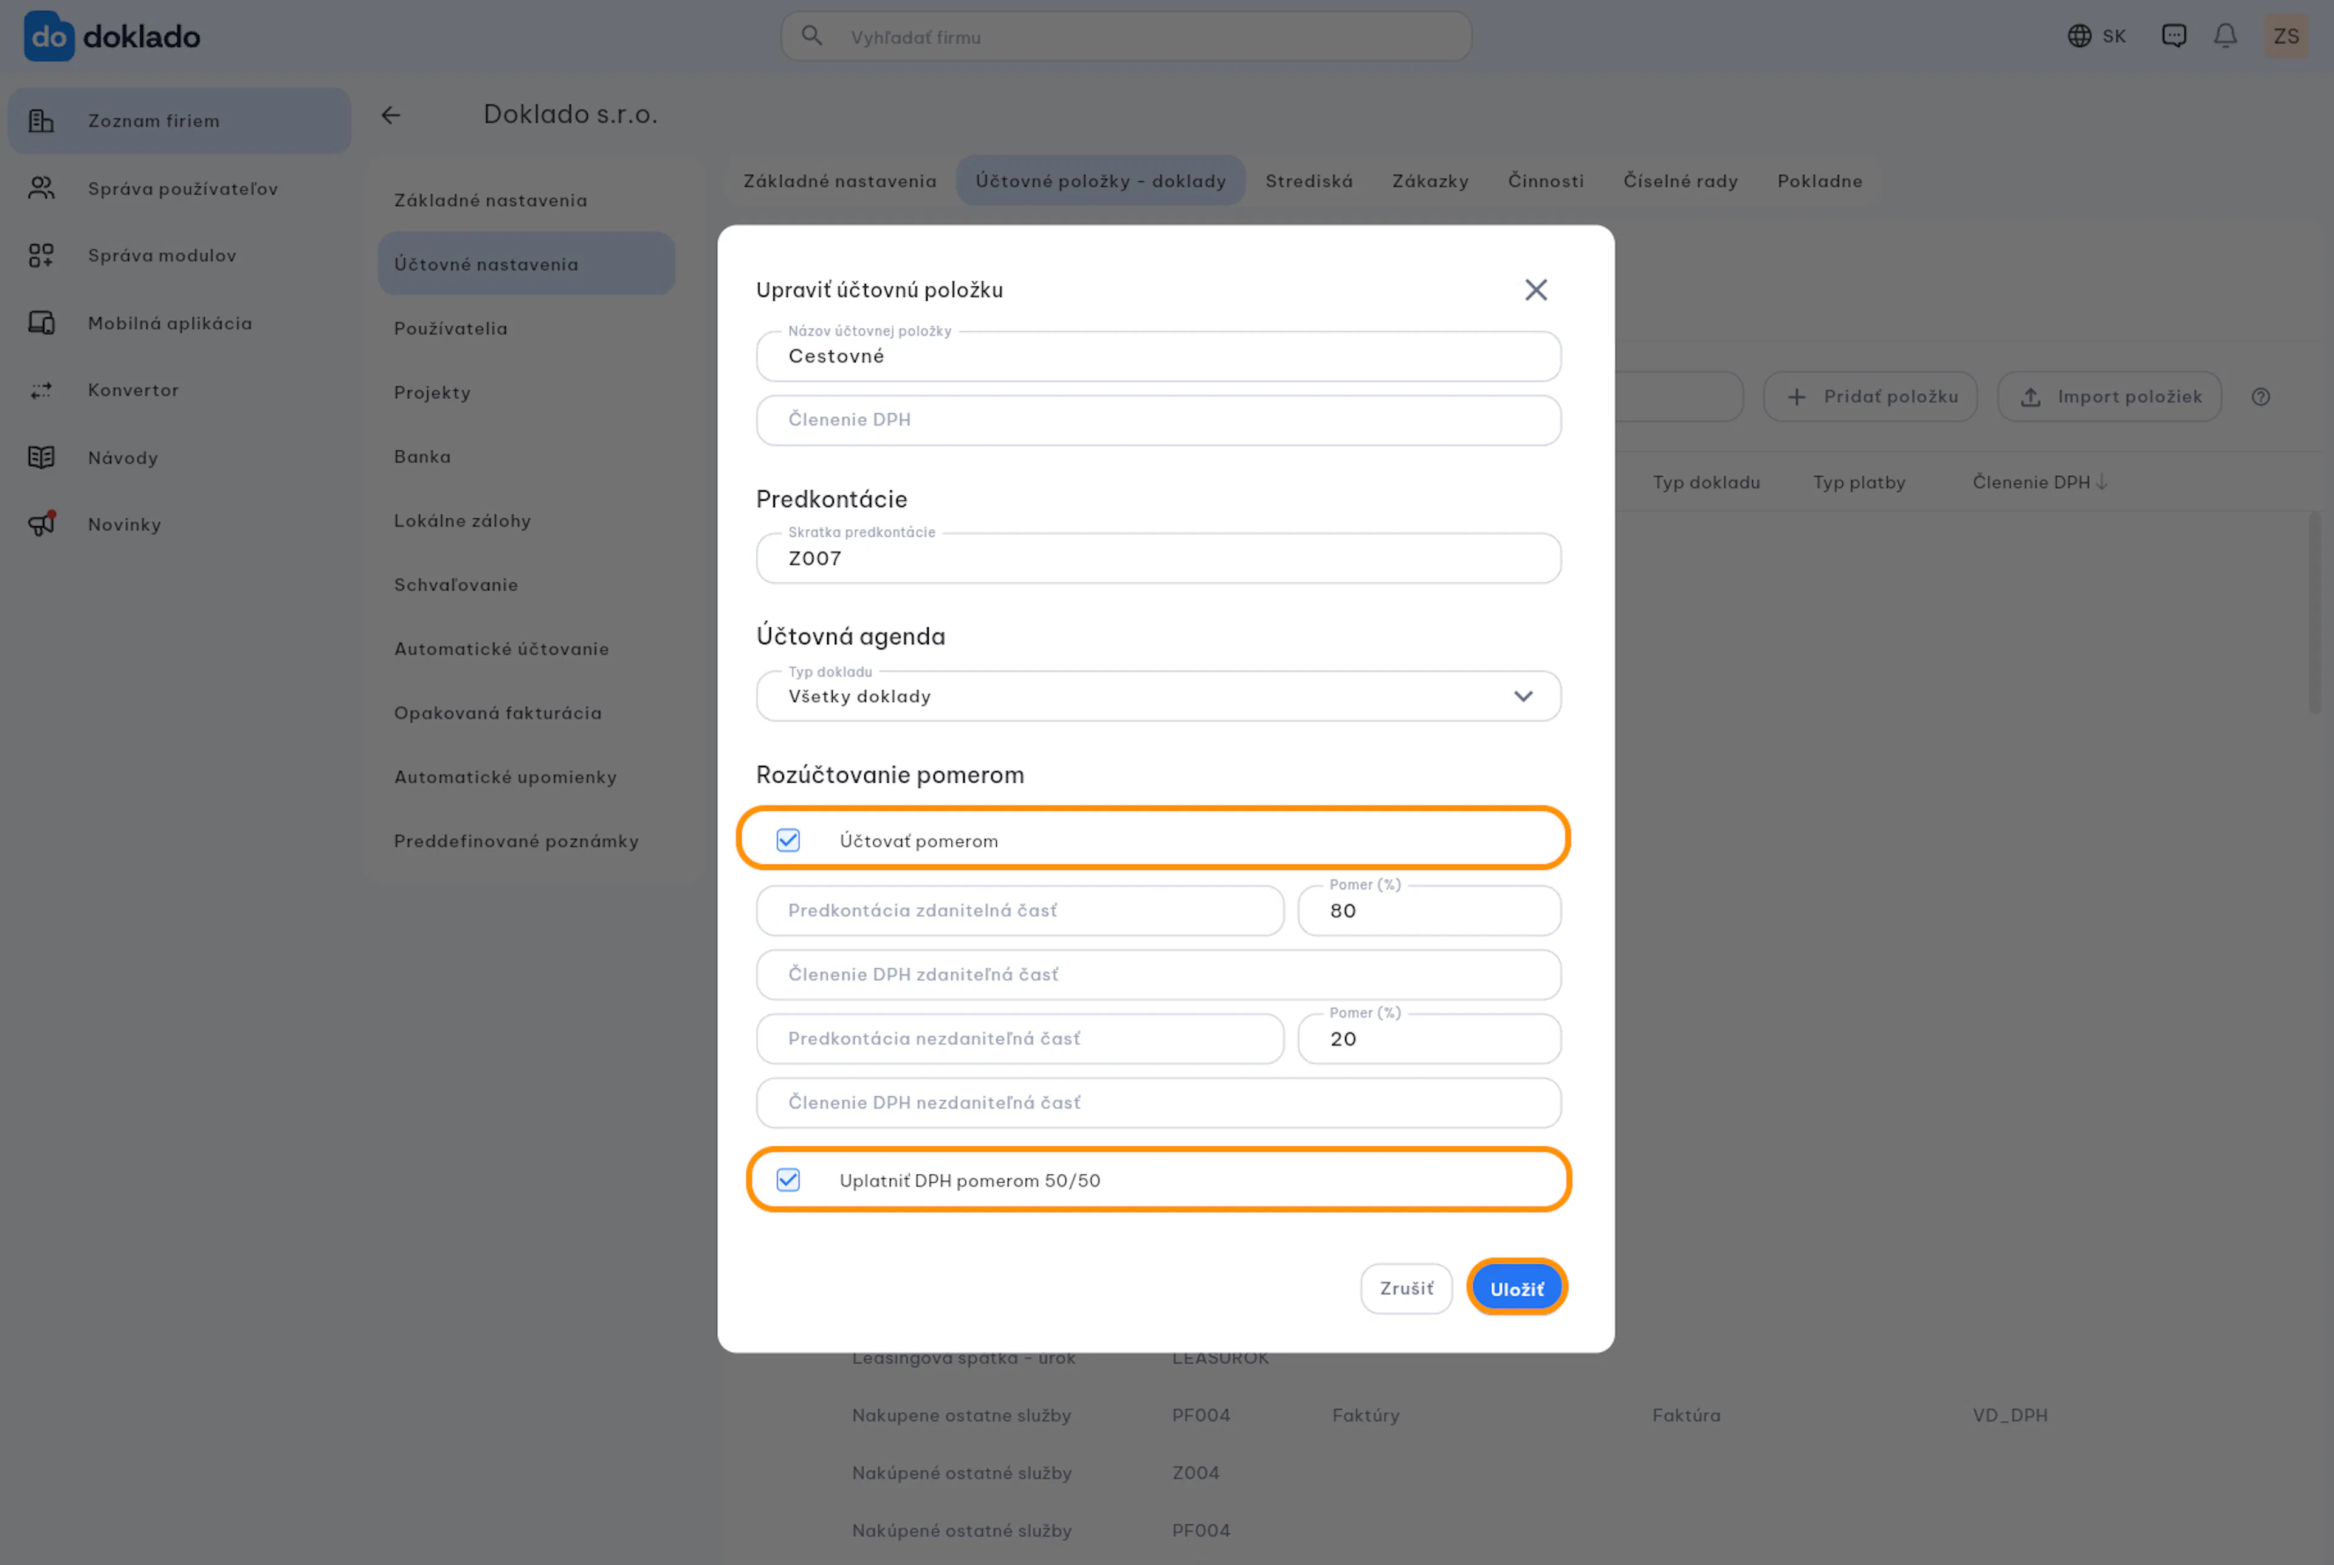The image size is (2334, 1565).
Task: Switch to the Strediská tab
Action: point(1309,181)
